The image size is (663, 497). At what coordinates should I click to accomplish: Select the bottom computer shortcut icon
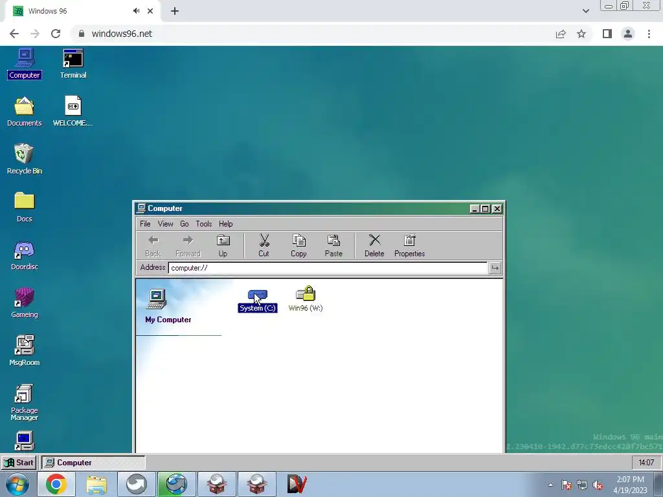coord(24,441)
